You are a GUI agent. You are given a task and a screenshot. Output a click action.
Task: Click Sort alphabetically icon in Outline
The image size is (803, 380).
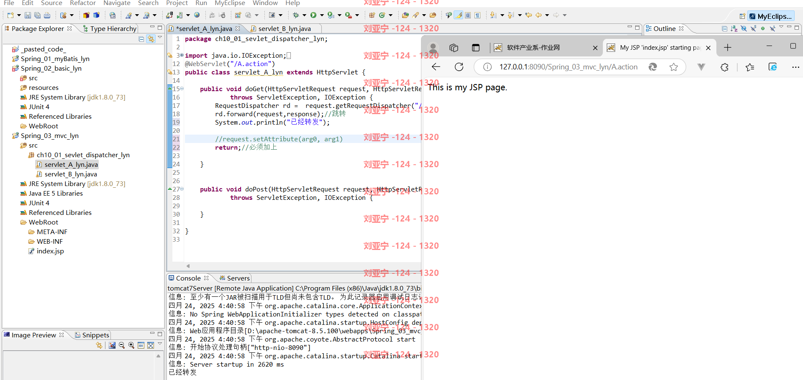pos(734,28)
